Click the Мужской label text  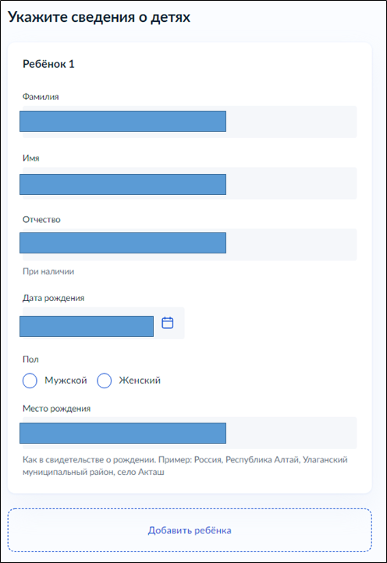tap(66, 381)
